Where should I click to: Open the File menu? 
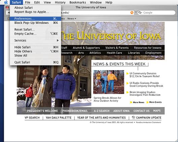[28, 2]
